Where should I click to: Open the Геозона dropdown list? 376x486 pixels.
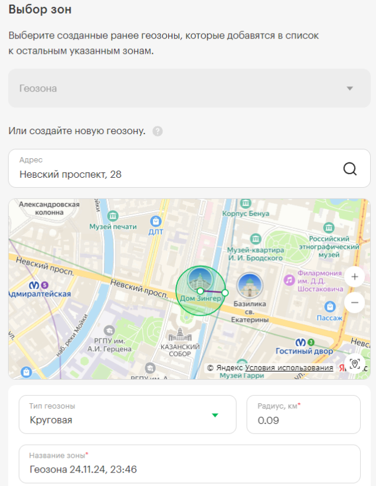(x=349, y=89)
